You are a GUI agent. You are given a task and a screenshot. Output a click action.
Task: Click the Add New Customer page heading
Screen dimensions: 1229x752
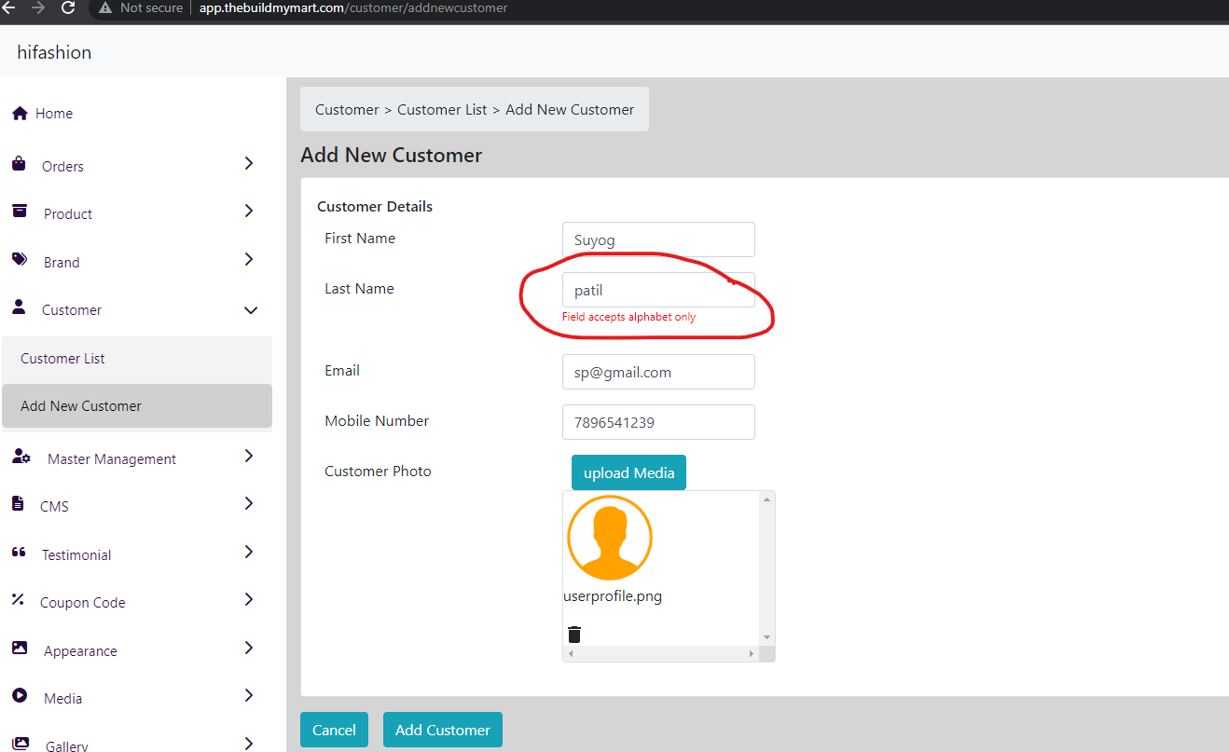391,155
